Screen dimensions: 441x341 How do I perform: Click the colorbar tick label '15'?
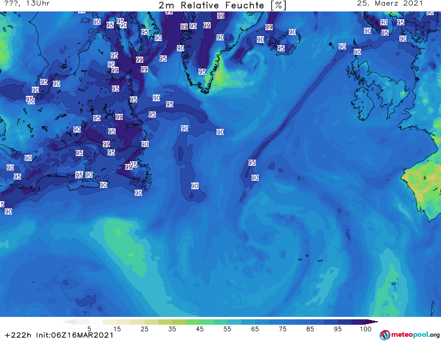pyautogui.click(x=117, y=329)
